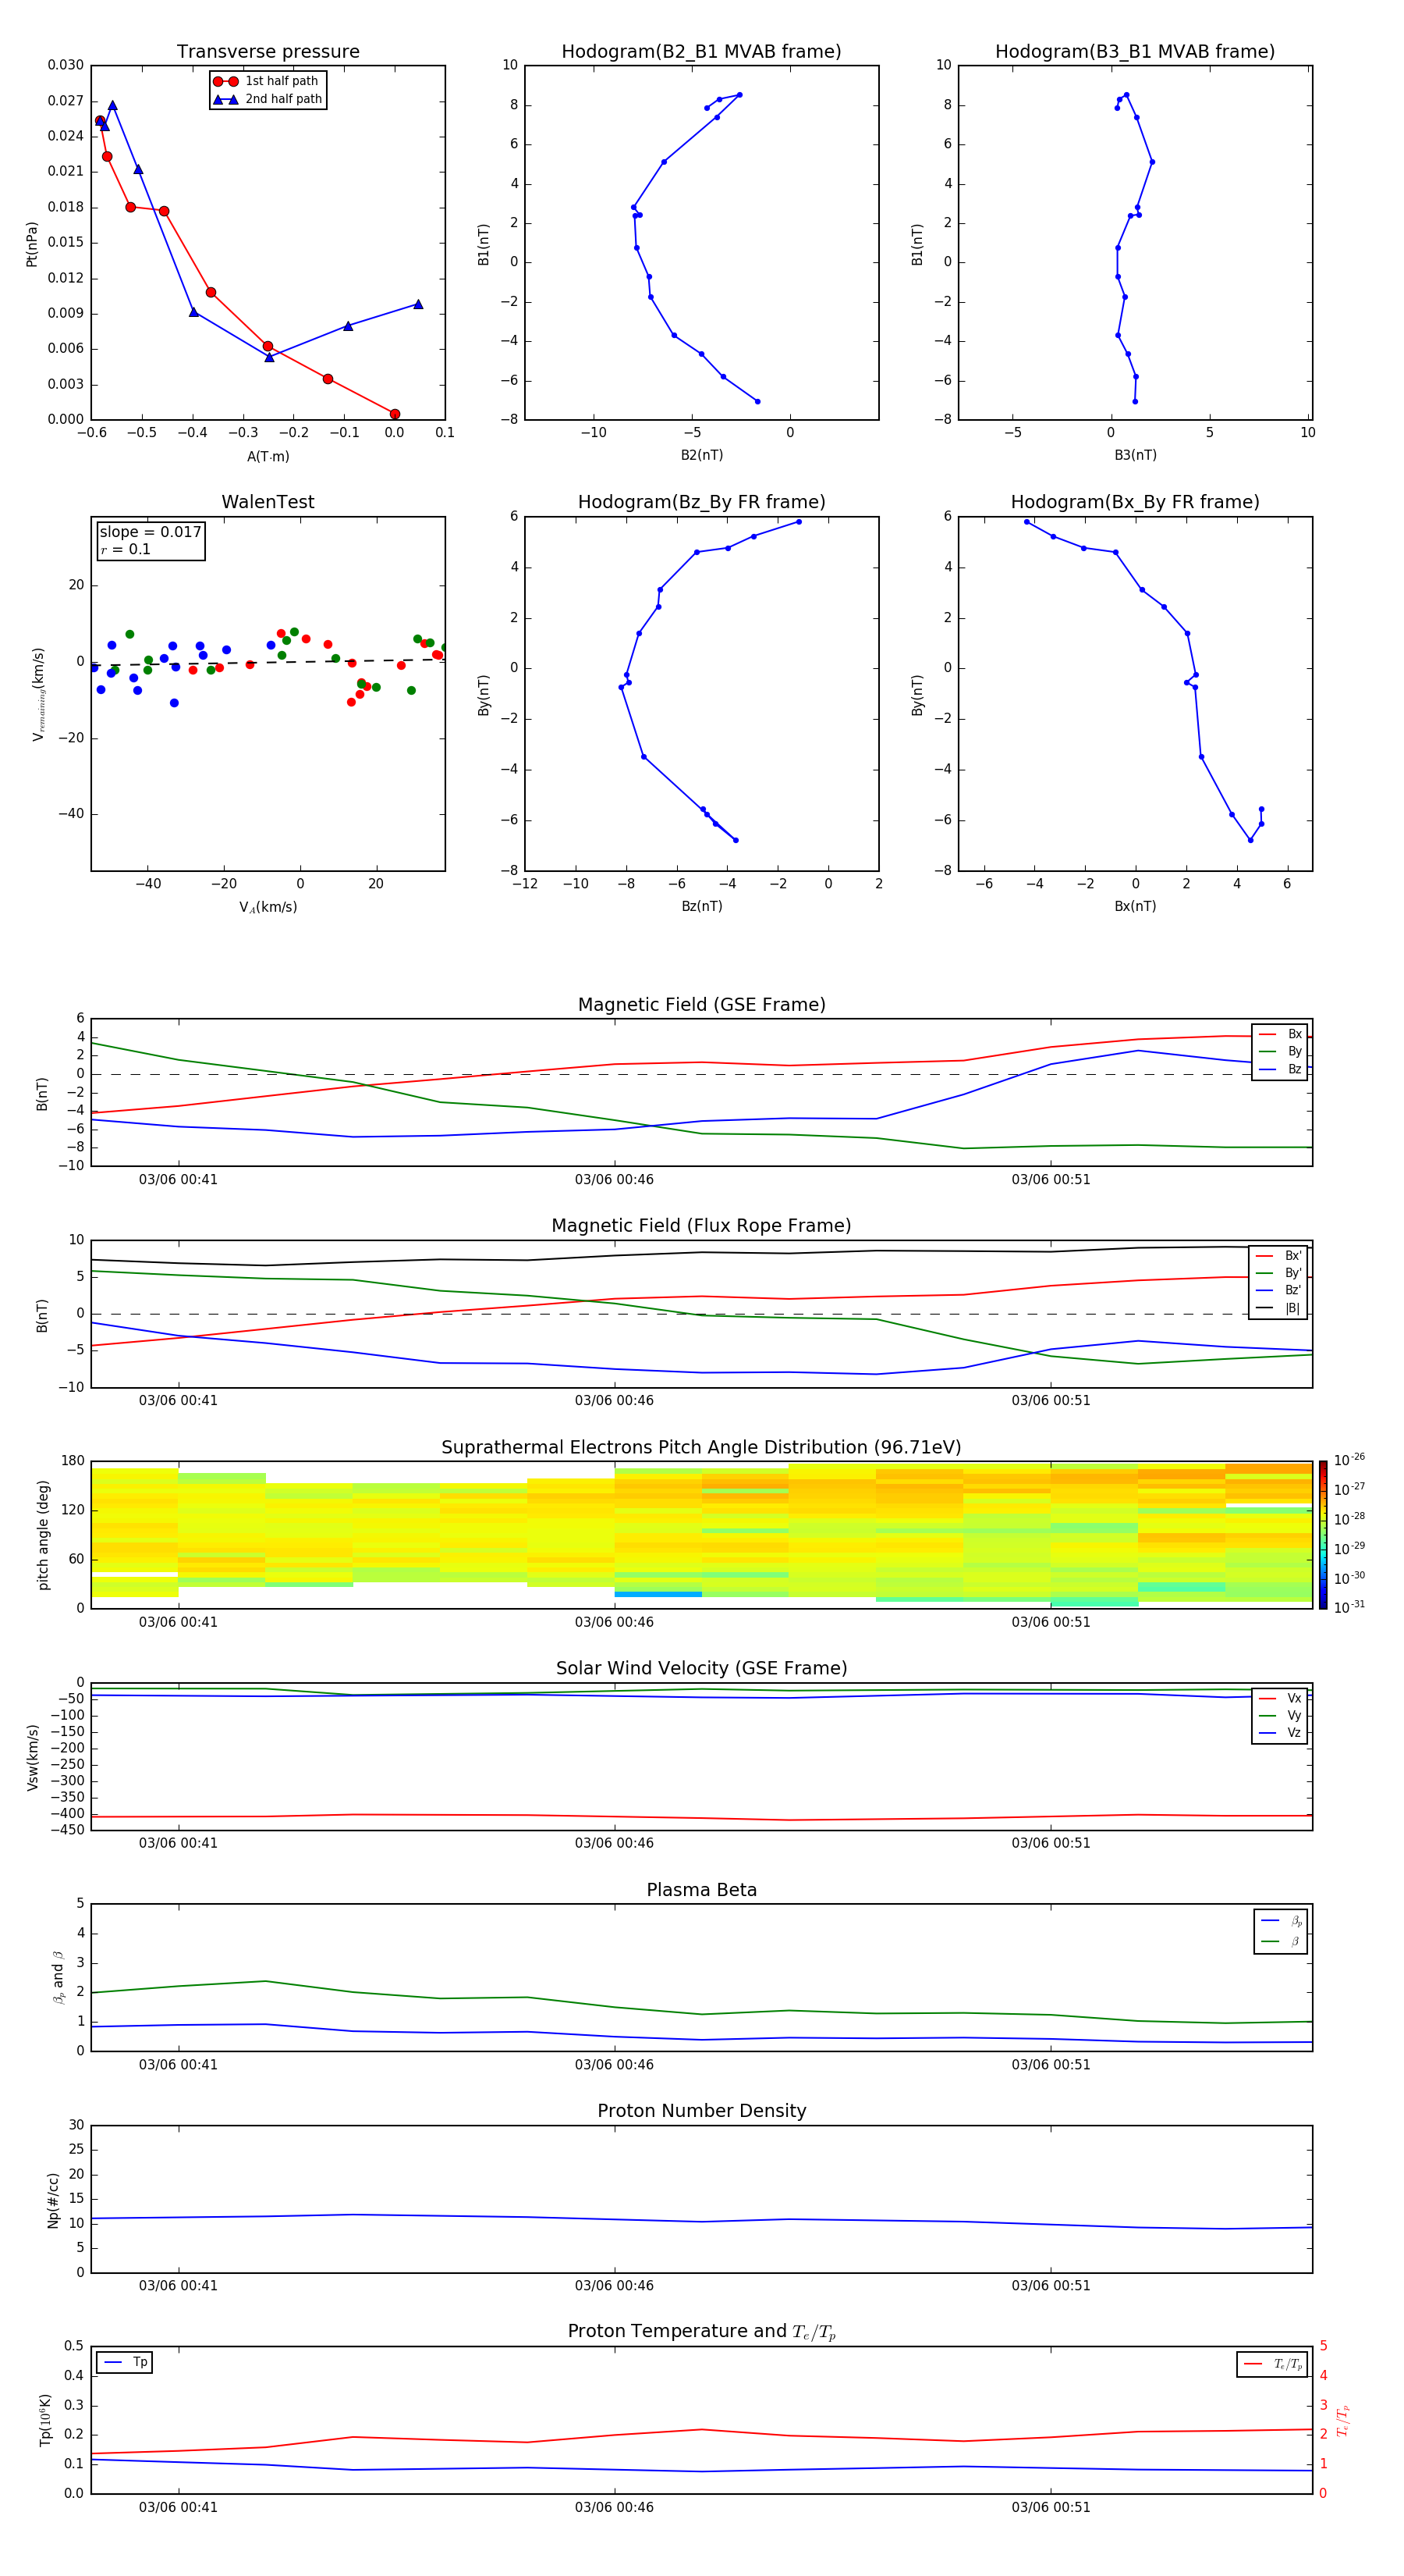Click 'A(T·m)' x-axis label
Image resolution: width=1404 pixels, height=2576 pixels.
pos(268,456)
